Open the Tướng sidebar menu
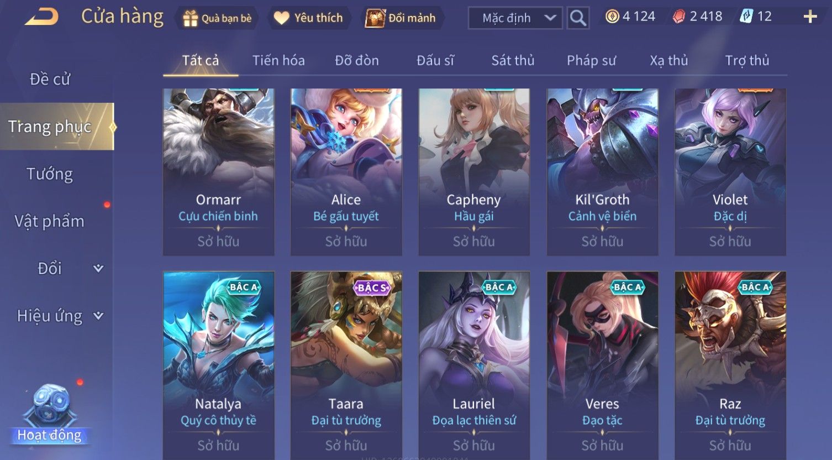The height and width of the screenshot is (460, 832). 50,174
